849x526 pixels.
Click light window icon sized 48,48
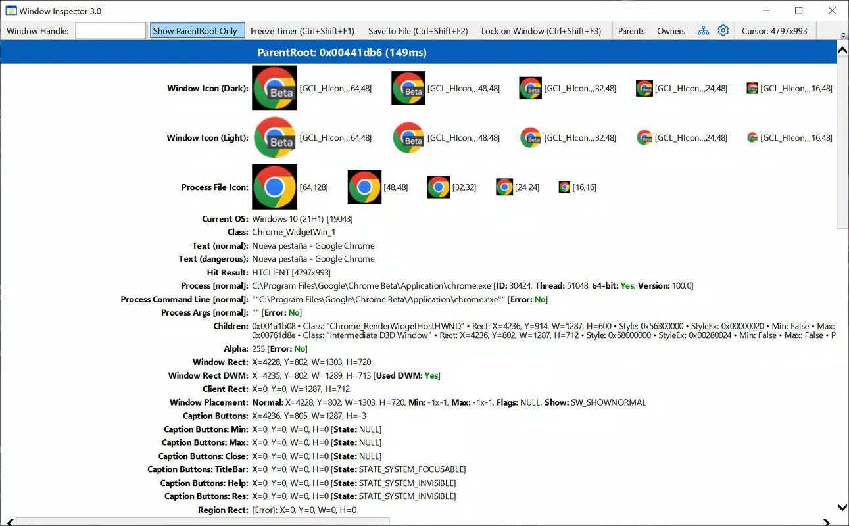408,137
